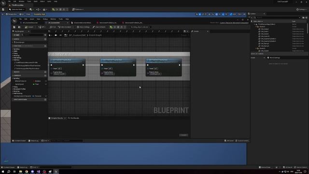The image size is (309, 174).
Task: Click Outliner search field
Action: (x=277, y=17)
